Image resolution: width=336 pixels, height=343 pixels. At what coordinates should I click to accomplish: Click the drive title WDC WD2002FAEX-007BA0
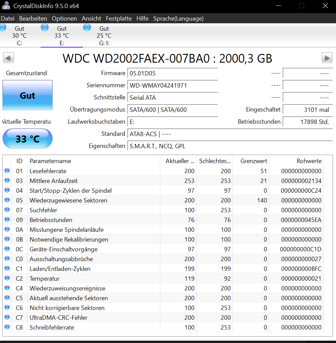pyautogui.click(x=167, y=58)
